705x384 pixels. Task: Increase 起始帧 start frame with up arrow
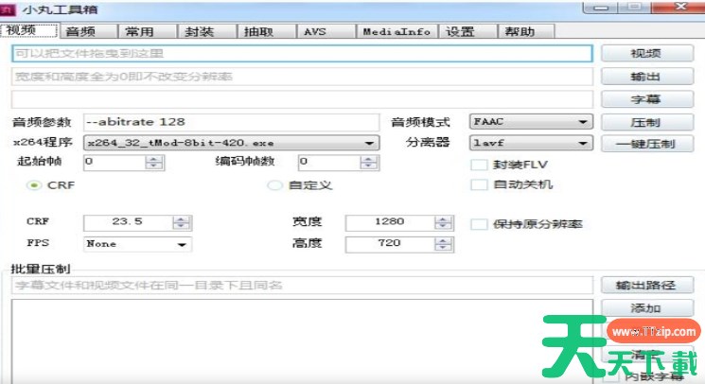click(154, 158)
